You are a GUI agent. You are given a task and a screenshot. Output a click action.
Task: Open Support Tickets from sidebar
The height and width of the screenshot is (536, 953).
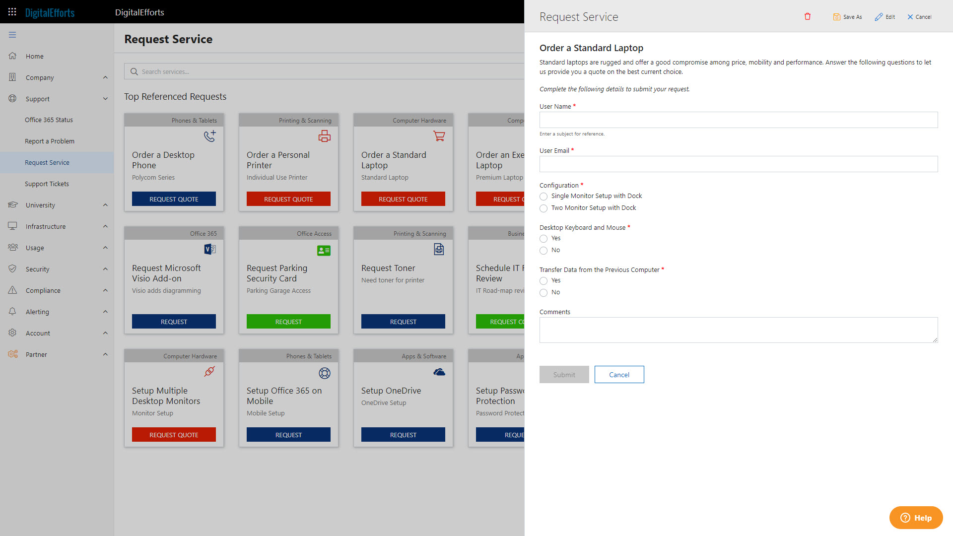46,183
